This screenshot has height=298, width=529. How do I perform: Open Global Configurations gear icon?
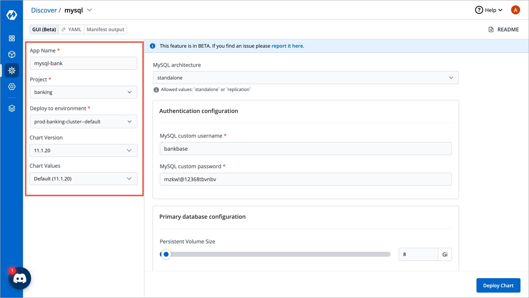12,87
